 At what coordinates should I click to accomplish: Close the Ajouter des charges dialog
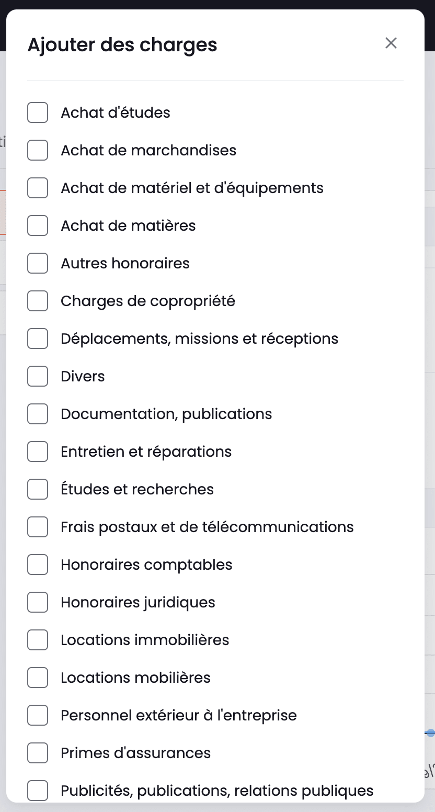click(391, 43)
